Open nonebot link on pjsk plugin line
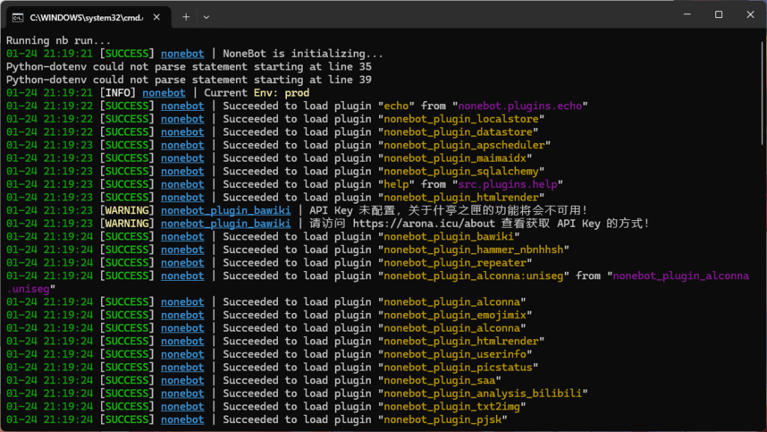This screenshot has height=432, width=767. click(x=183, y=420)
